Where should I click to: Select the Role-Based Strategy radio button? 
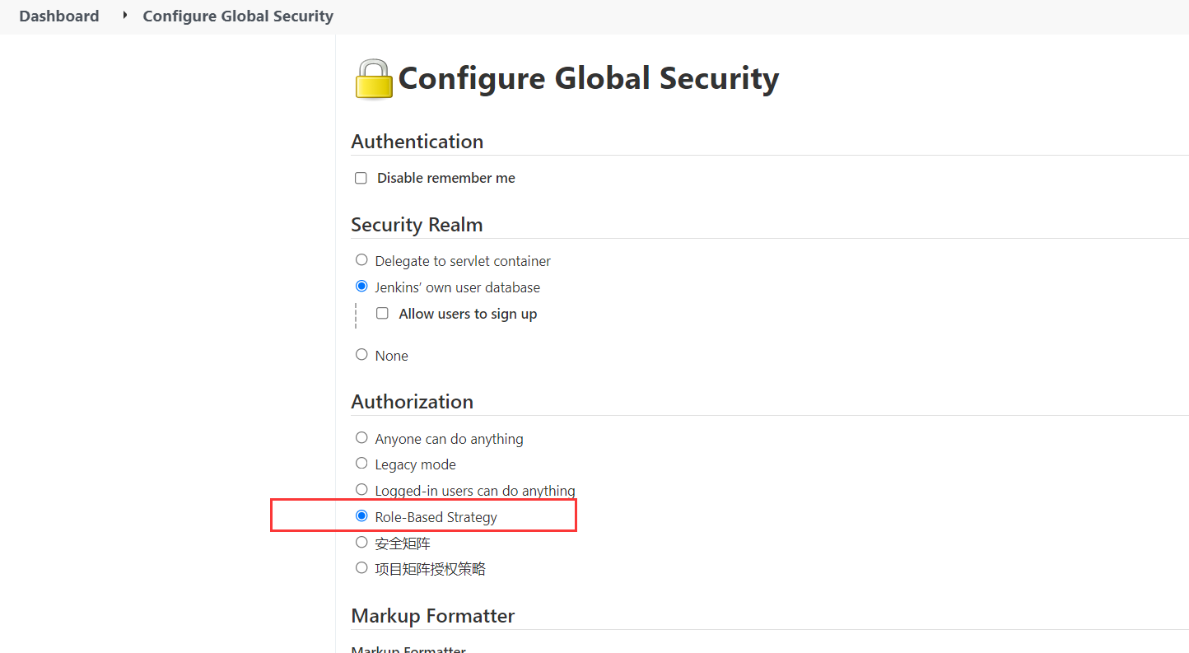(x=361, y=516)
